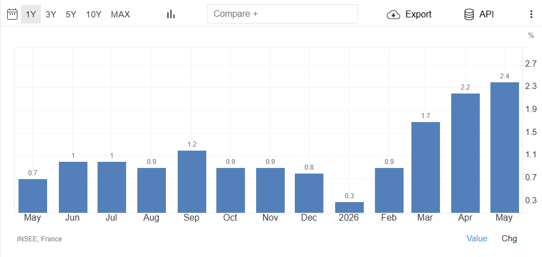Click the latest May bar labeled 2.4

tap(504, 147)
